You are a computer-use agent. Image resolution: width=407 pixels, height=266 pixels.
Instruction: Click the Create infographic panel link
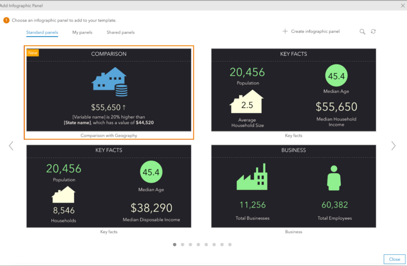[315, 31]
